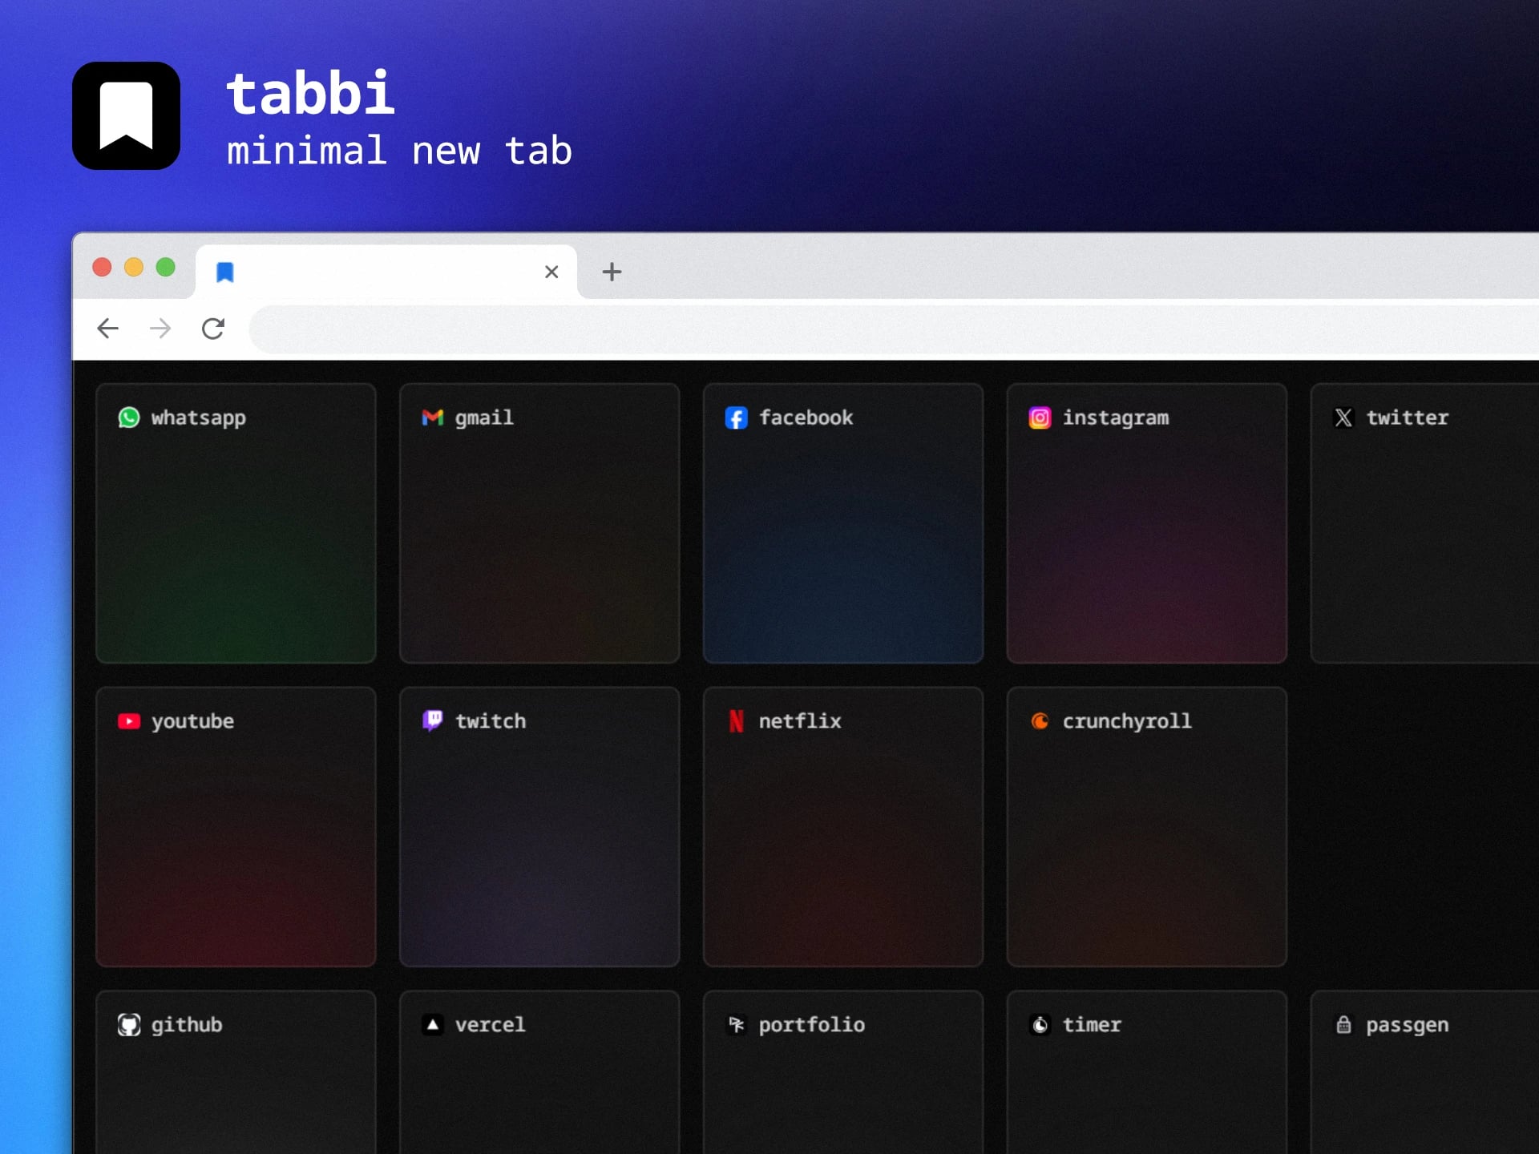This screenshot has height=1154, width=1539.
Task: Click the back navigation arrow
Action: click(107, 329)
